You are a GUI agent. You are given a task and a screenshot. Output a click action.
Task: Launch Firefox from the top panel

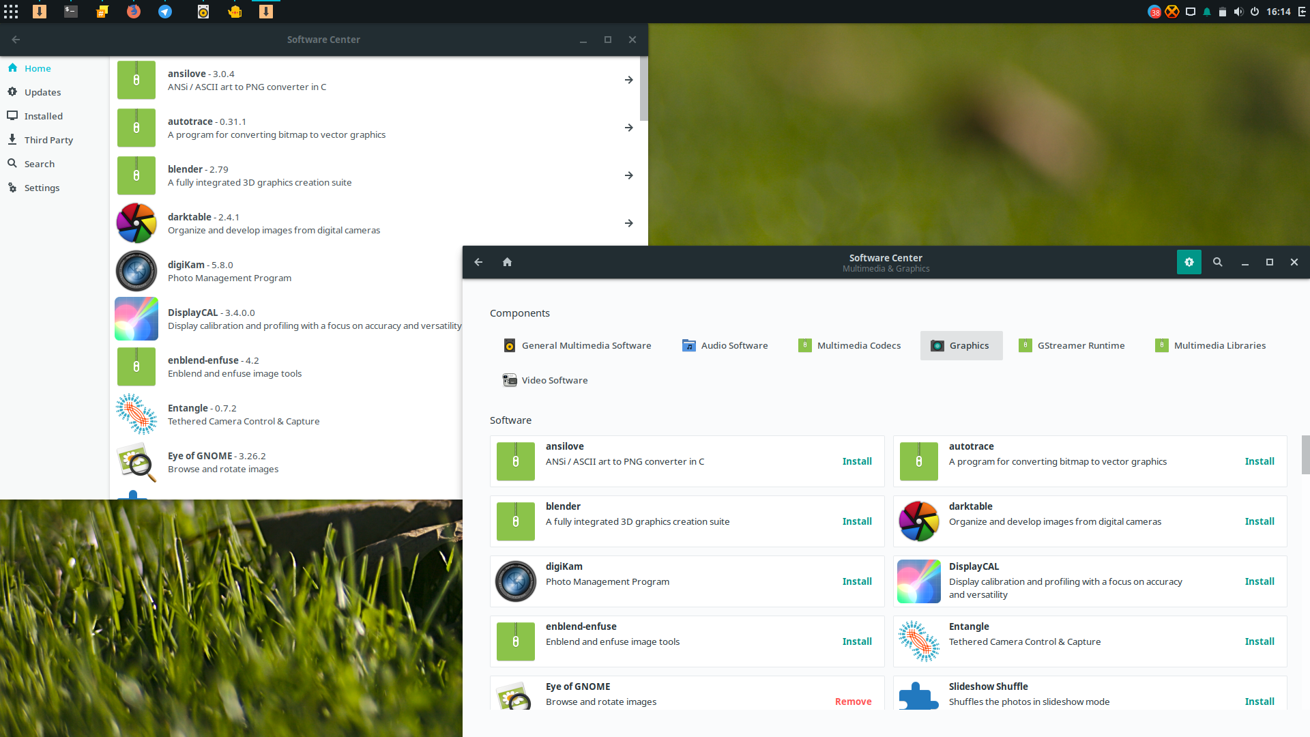pos(133,12)
